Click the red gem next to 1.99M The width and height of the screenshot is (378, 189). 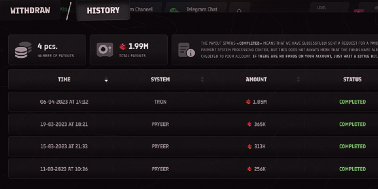124,47
